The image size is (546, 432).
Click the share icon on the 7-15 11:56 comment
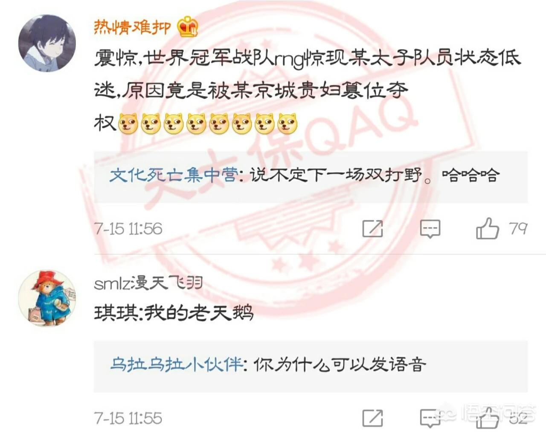[372, 229]
